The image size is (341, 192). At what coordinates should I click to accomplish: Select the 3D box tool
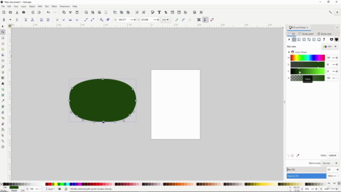3,55
